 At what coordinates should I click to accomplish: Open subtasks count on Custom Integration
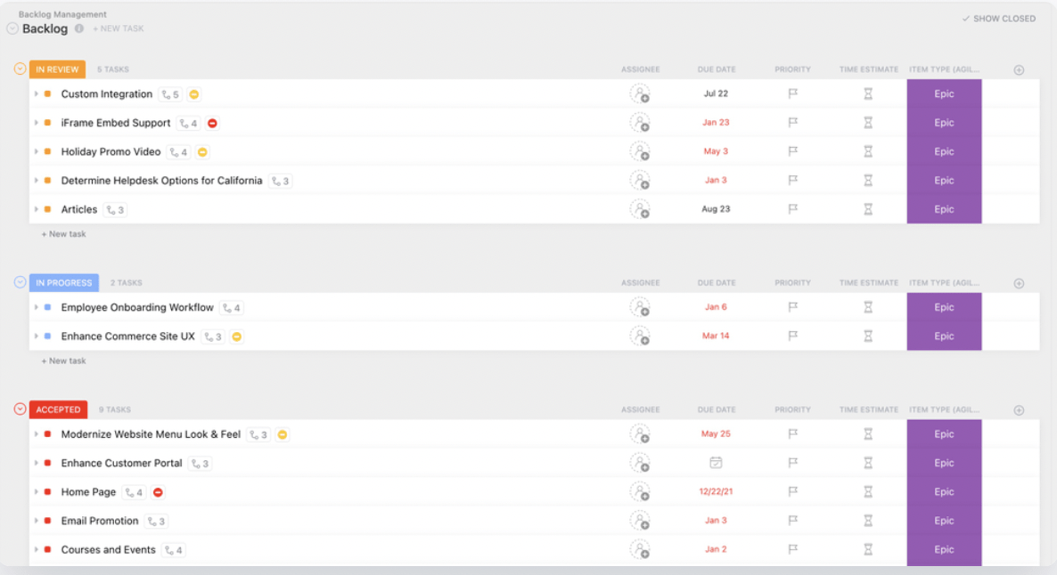click(170, 95)
